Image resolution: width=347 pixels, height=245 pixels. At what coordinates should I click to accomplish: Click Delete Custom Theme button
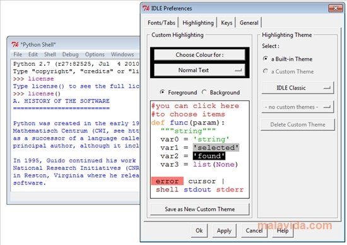[x=298, y=124]
